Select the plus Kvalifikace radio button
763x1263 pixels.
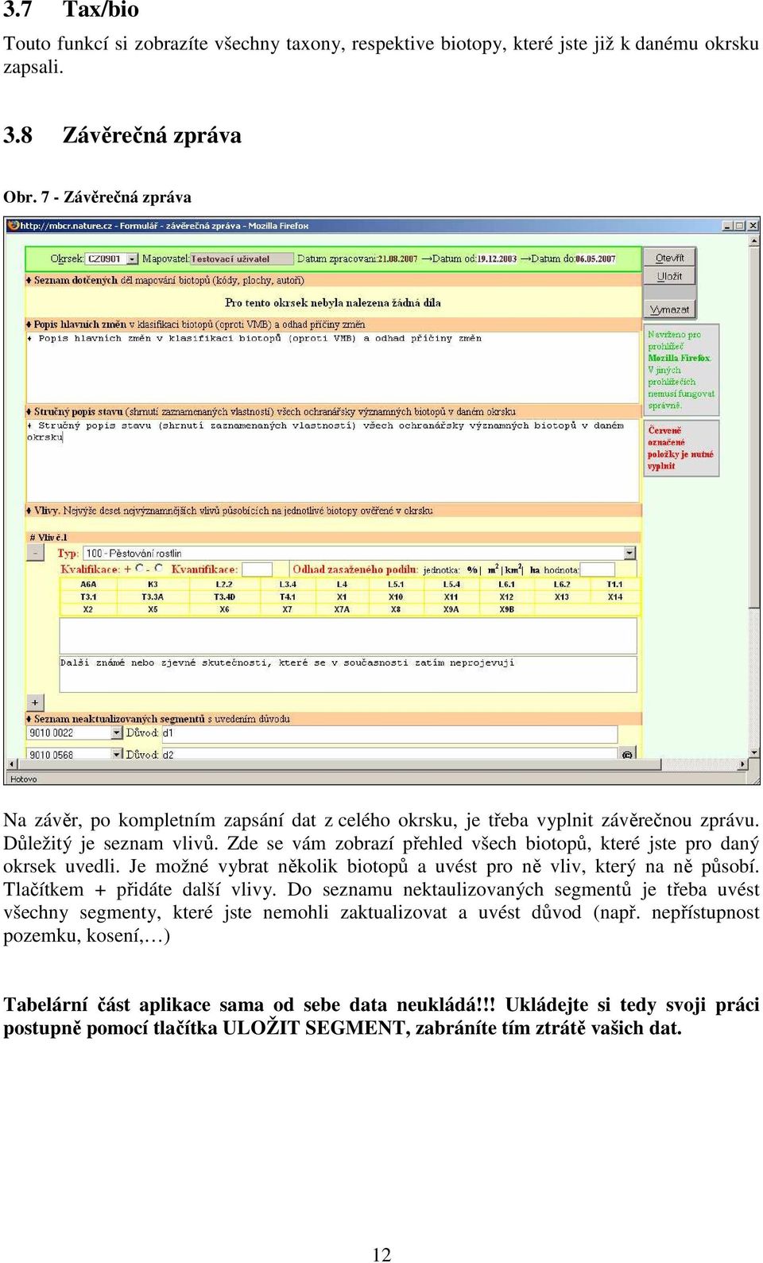pos(140,569)
